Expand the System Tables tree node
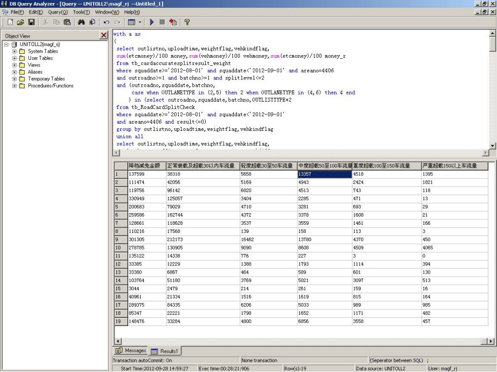The width and height of the screenshot is (497, 372). (15, 51)
